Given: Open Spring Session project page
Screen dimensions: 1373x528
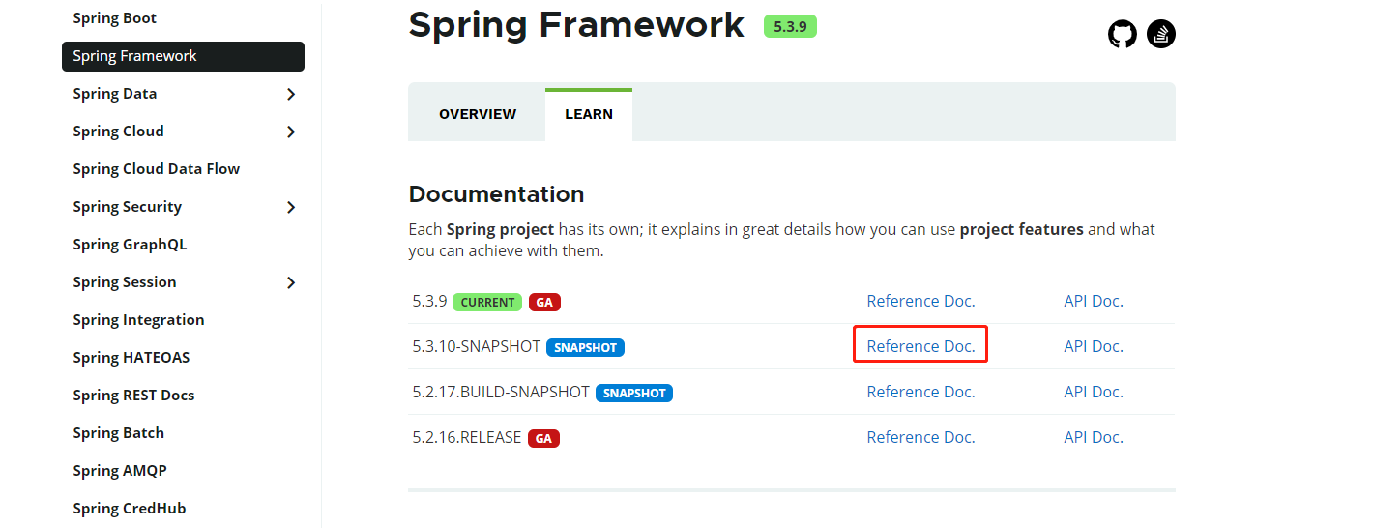Looking at the screenshot, I should pos(124,282).
